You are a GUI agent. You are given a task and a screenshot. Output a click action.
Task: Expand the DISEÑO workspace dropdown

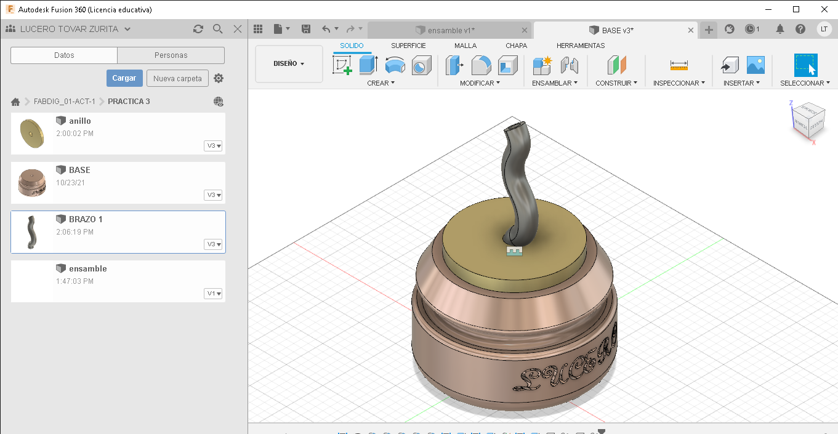point(289,63)
